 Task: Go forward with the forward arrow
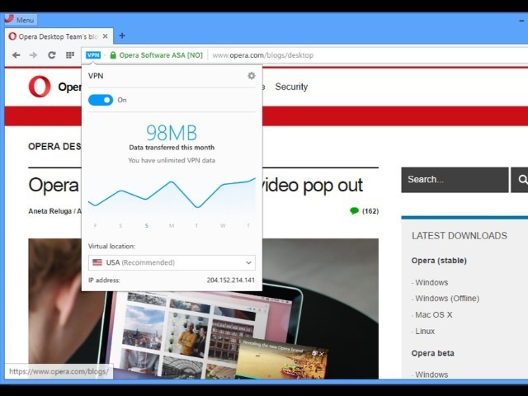pyautogui.click(x=33, y=55)
